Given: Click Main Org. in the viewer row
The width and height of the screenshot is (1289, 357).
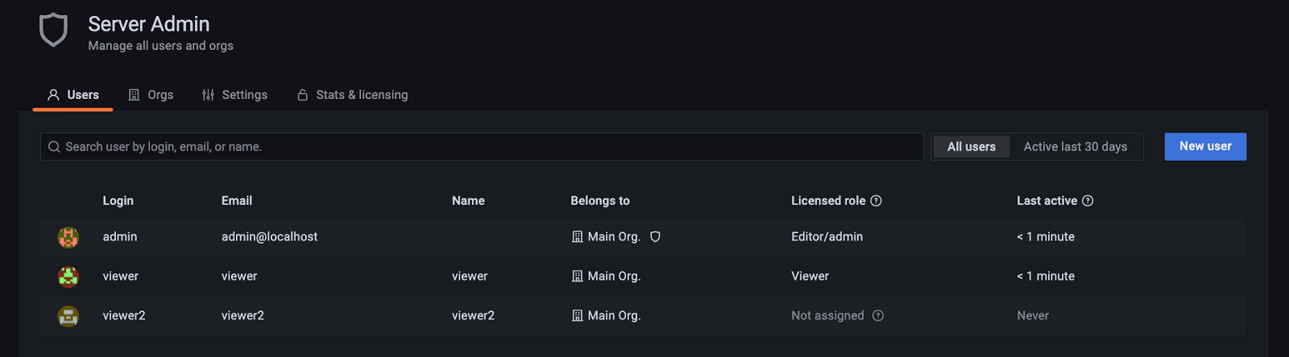Looking at the screenshot, I should [614, 277].
